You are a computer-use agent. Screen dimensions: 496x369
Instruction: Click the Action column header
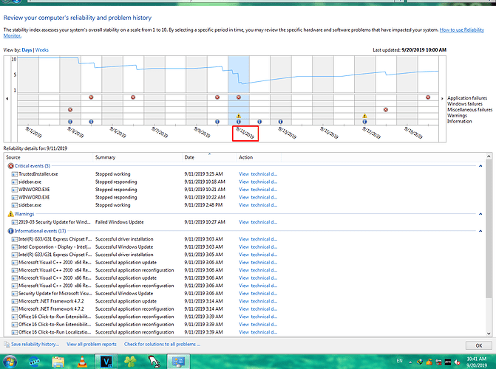[x=259, y=157]
